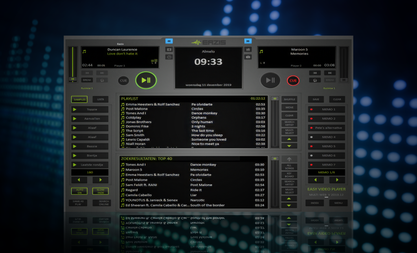Play the Laatste rondje sample
417x253 pixels.
(90, 165)
